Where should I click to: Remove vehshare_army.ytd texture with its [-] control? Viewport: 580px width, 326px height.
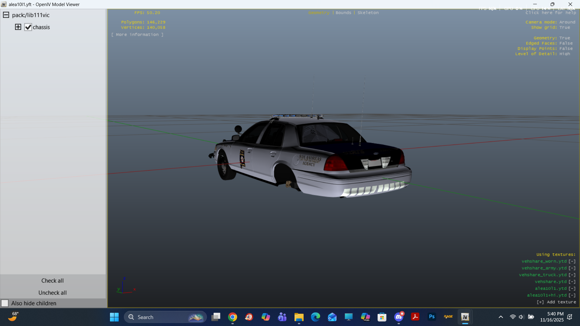[x=572, y=268]
